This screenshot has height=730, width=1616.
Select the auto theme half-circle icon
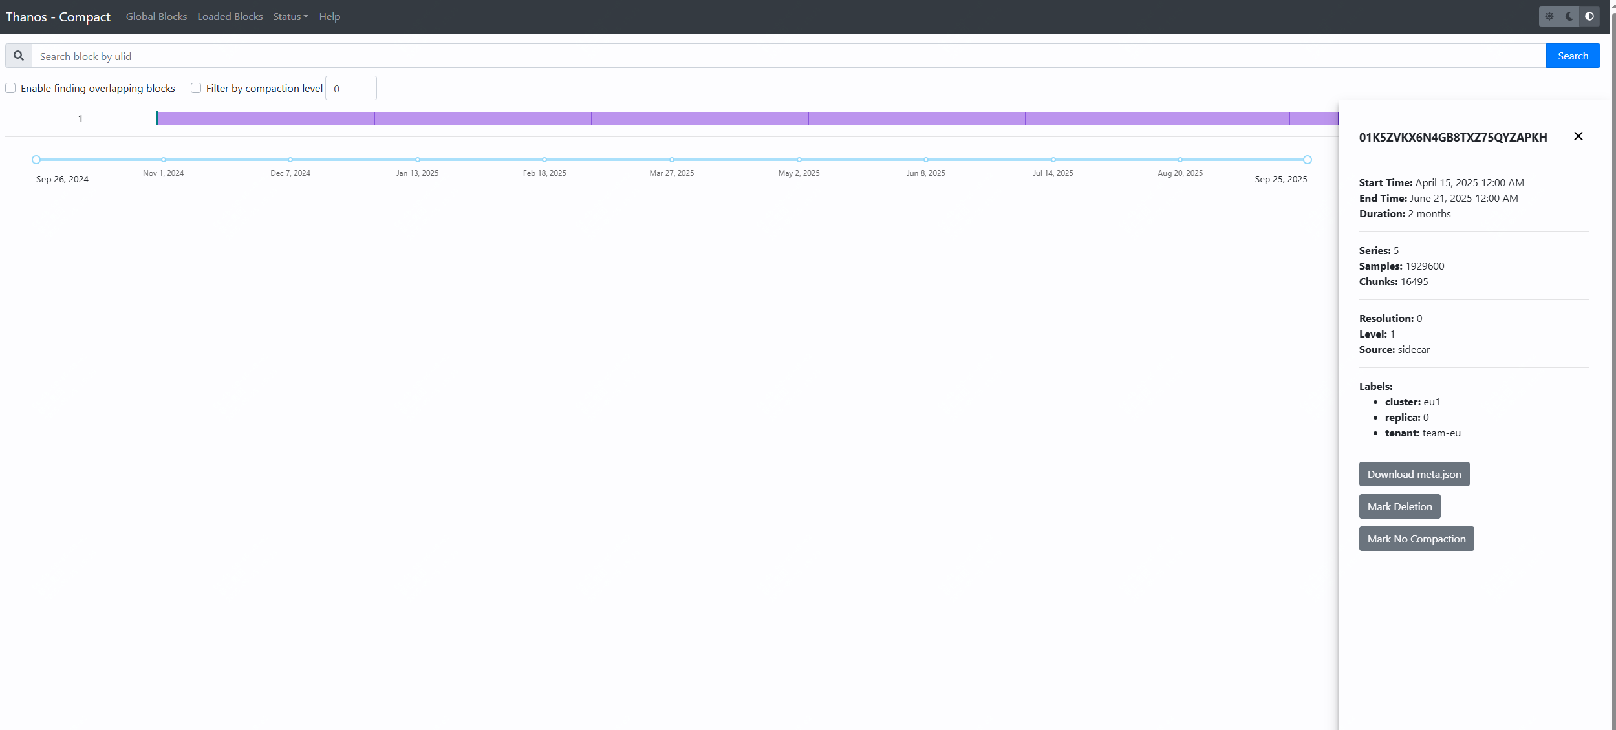1589,16
